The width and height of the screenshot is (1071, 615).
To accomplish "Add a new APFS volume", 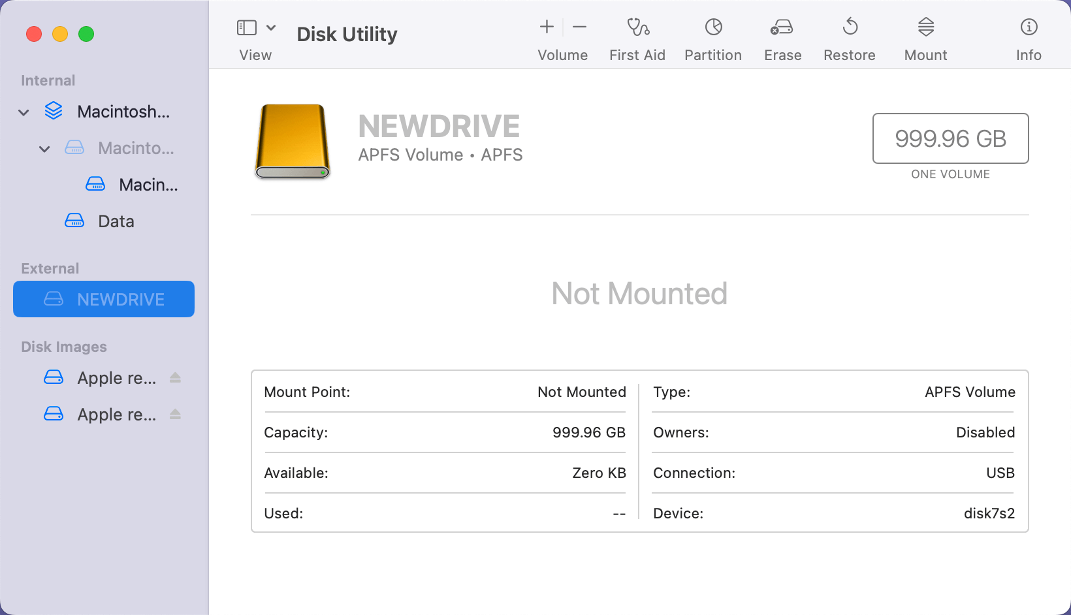I will [546, 27].
